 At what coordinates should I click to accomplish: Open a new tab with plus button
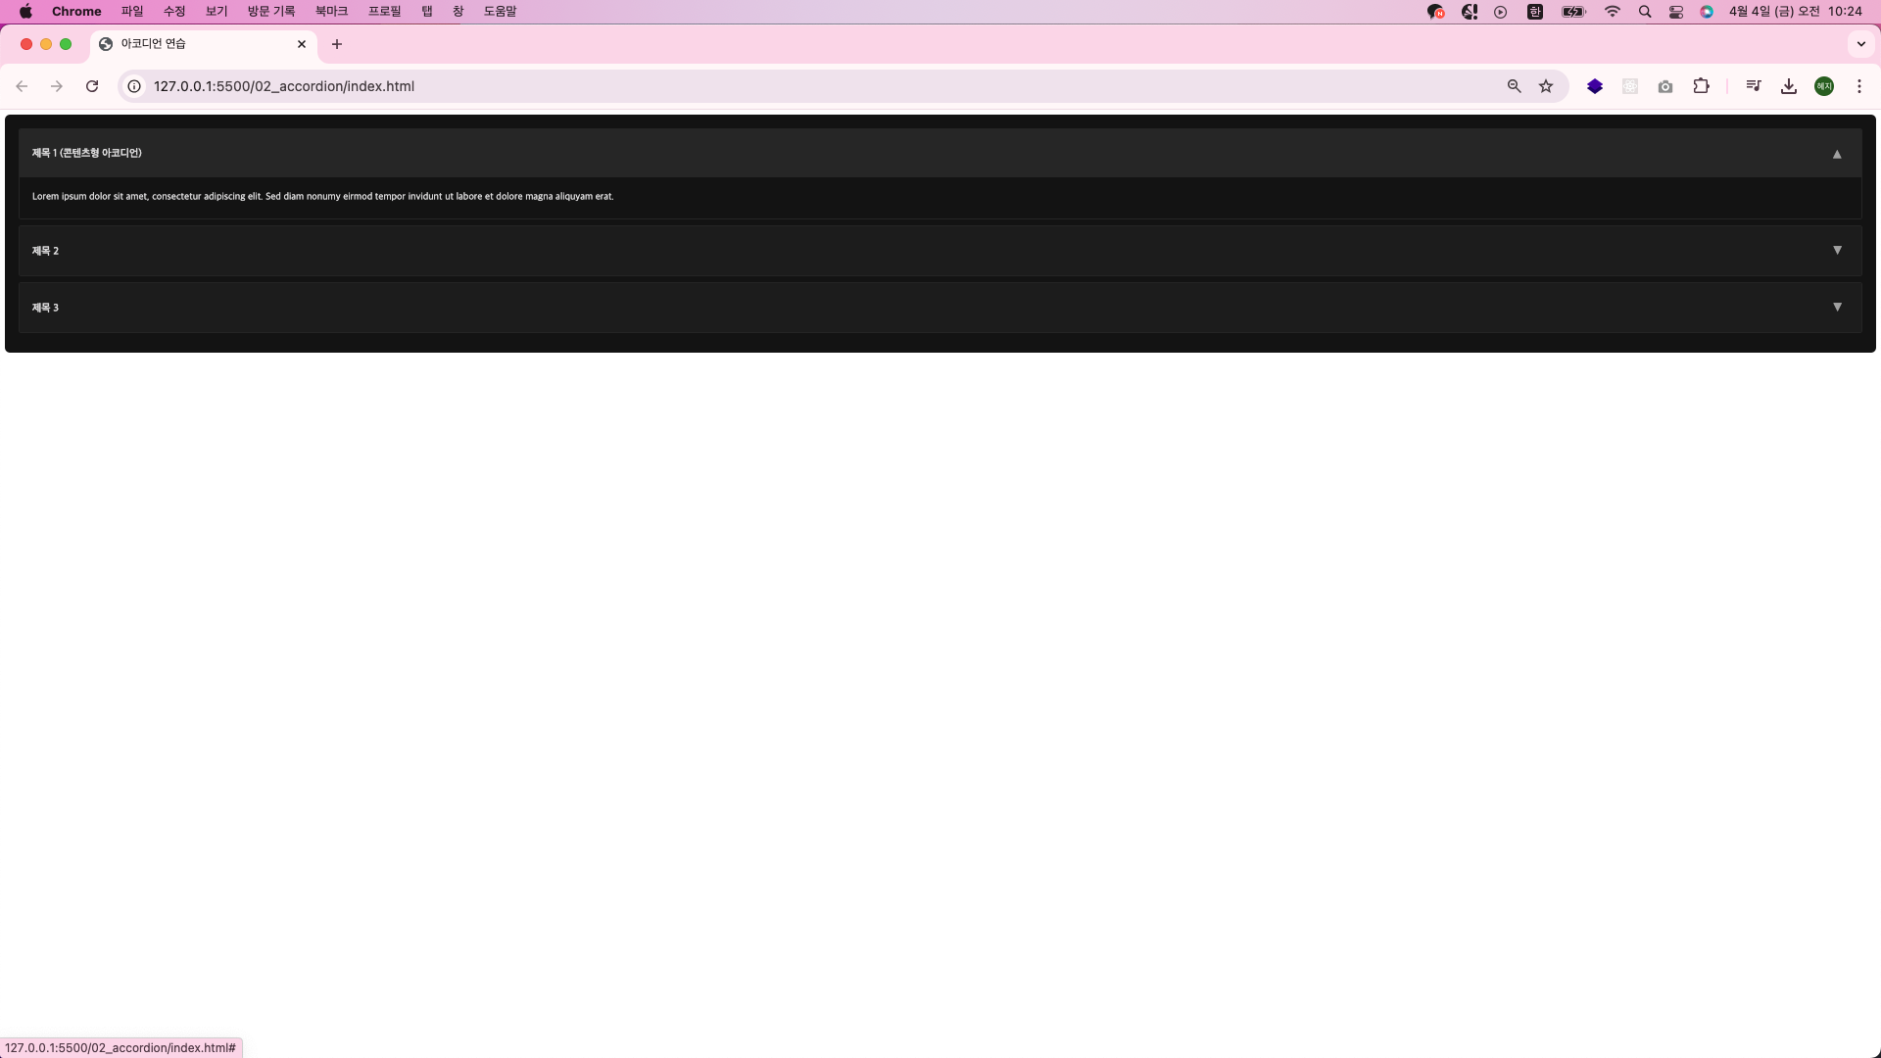pyautogui.click(x=337, y=44)
